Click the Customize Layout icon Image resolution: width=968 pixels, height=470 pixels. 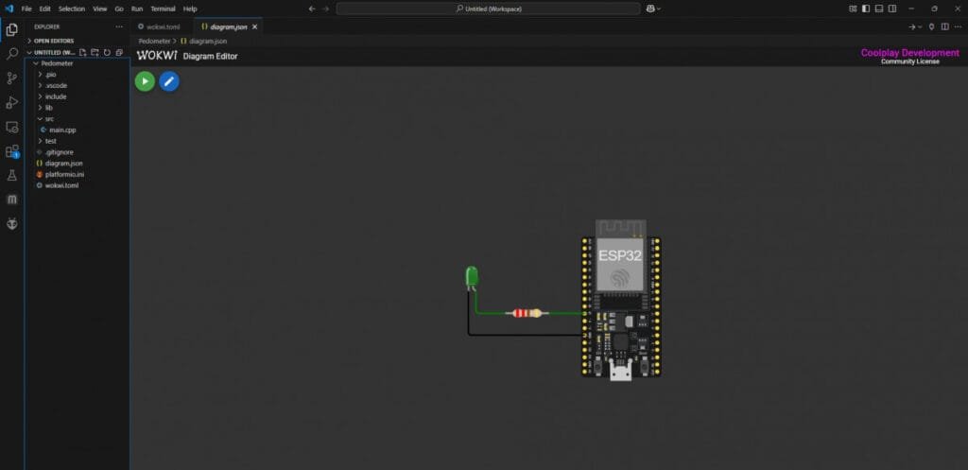pos(854,9)
